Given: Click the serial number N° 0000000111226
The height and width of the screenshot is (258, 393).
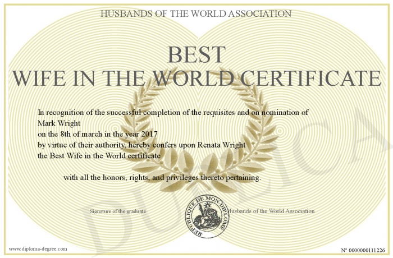Looking at the screenshot, I should coord(363,250).
